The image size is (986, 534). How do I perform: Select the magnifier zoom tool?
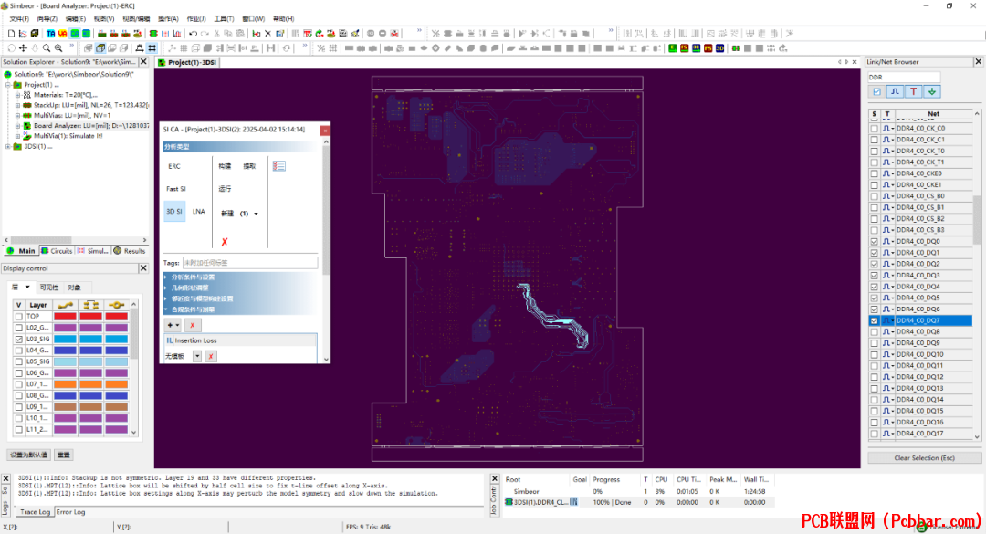coord(47,47)
